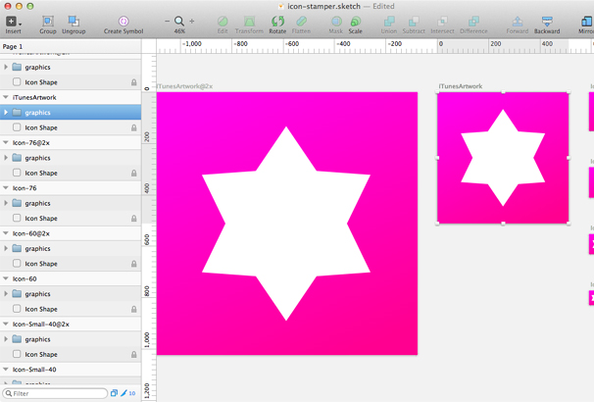Select the Scale tool
The image size is (594, 402).
pos(355,22)
